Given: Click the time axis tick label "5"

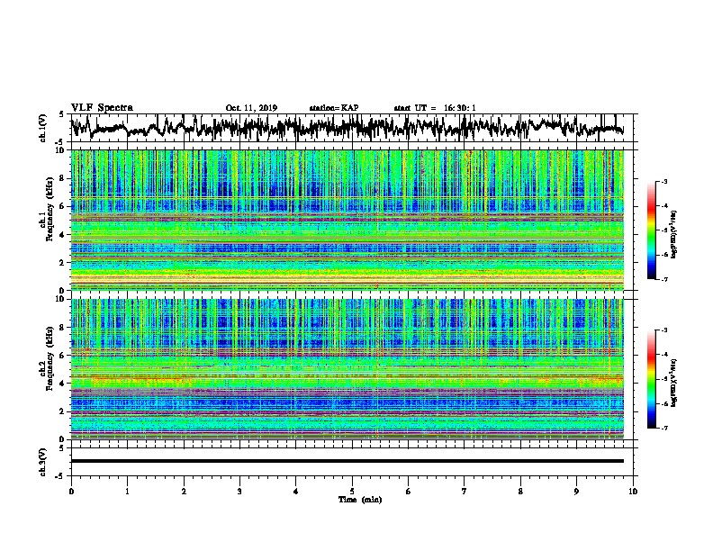Looking at the screenshot, I should [352, 492].
